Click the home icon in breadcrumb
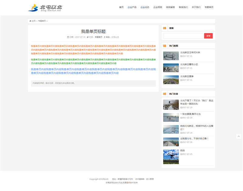The height and width of the screenshot is (191, 243). tap(30, 21)
